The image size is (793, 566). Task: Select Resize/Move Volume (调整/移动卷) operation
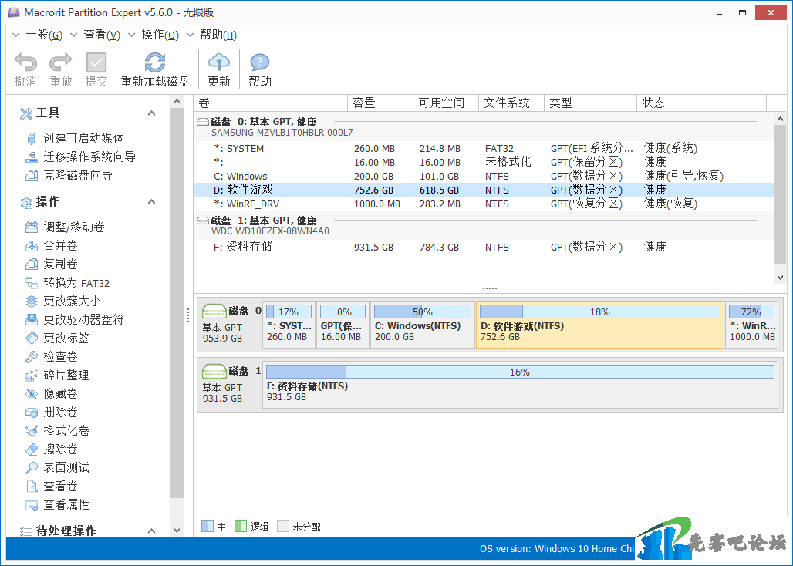coord(74,227)
